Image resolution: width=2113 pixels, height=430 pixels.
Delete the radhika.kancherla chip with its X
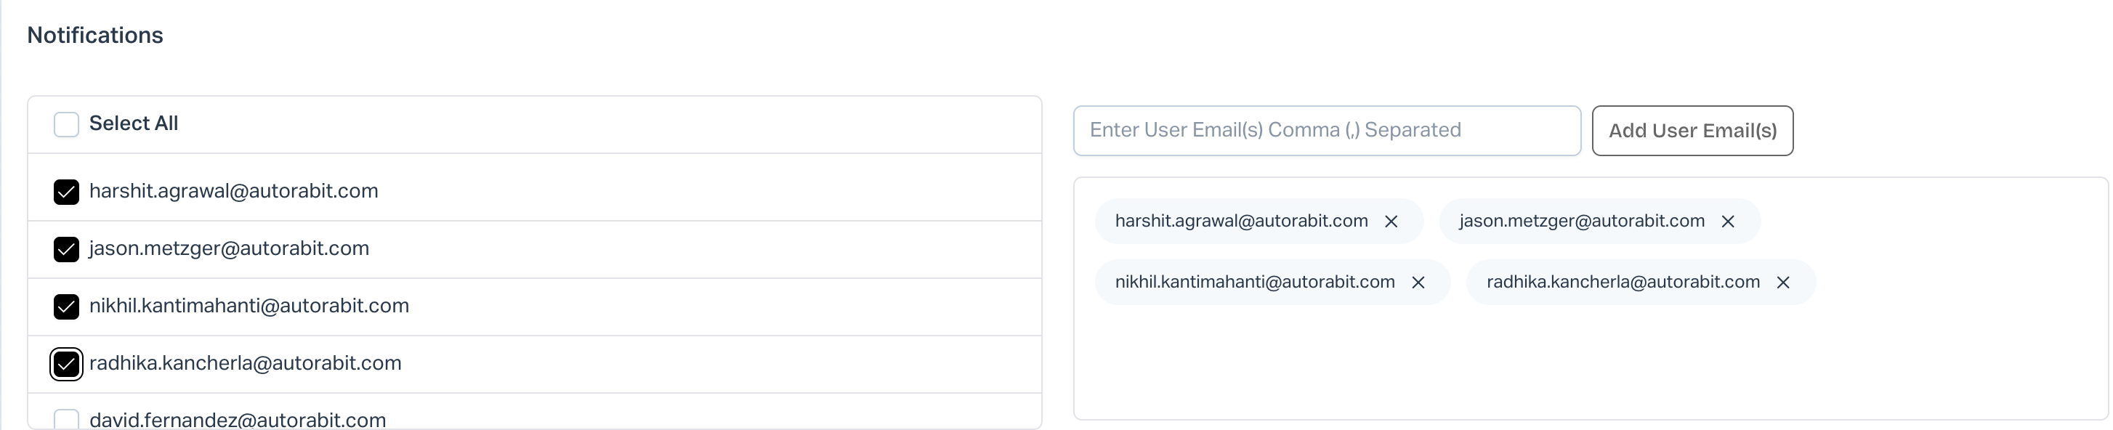tap(1783, 283)
